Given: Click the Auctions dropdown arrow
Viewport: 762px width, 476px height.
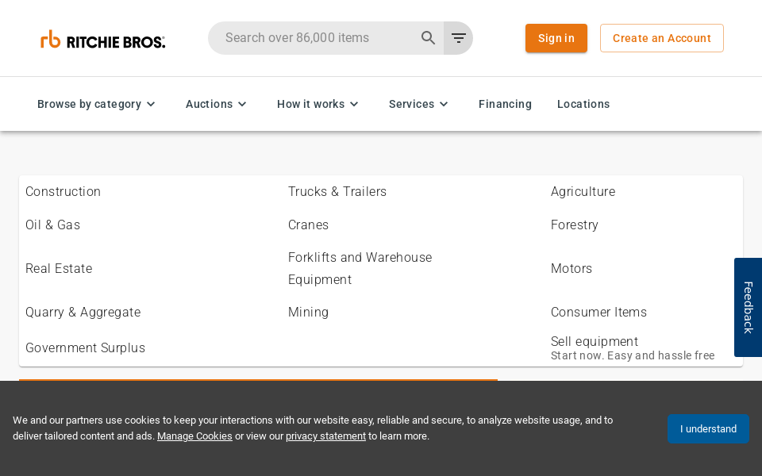Looking at the screenshot, I should (x=242, y=104).
